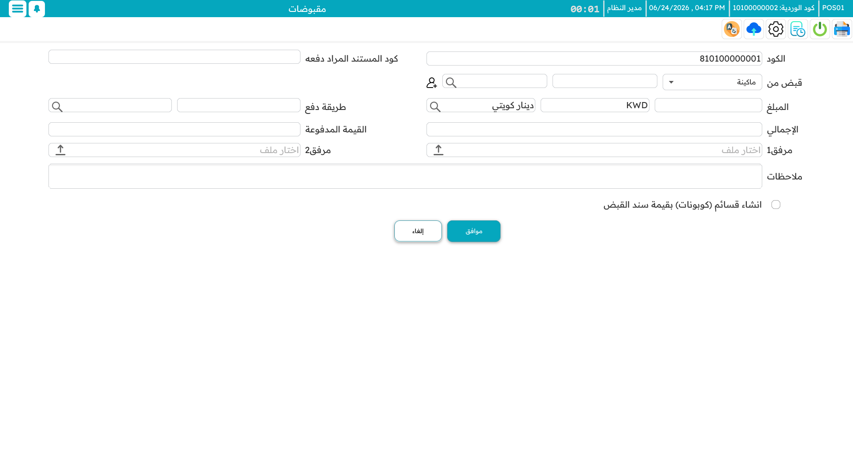Open the hamburger menu in header
853x461 pixels.
pyautogui.click(x=18, y=8)
